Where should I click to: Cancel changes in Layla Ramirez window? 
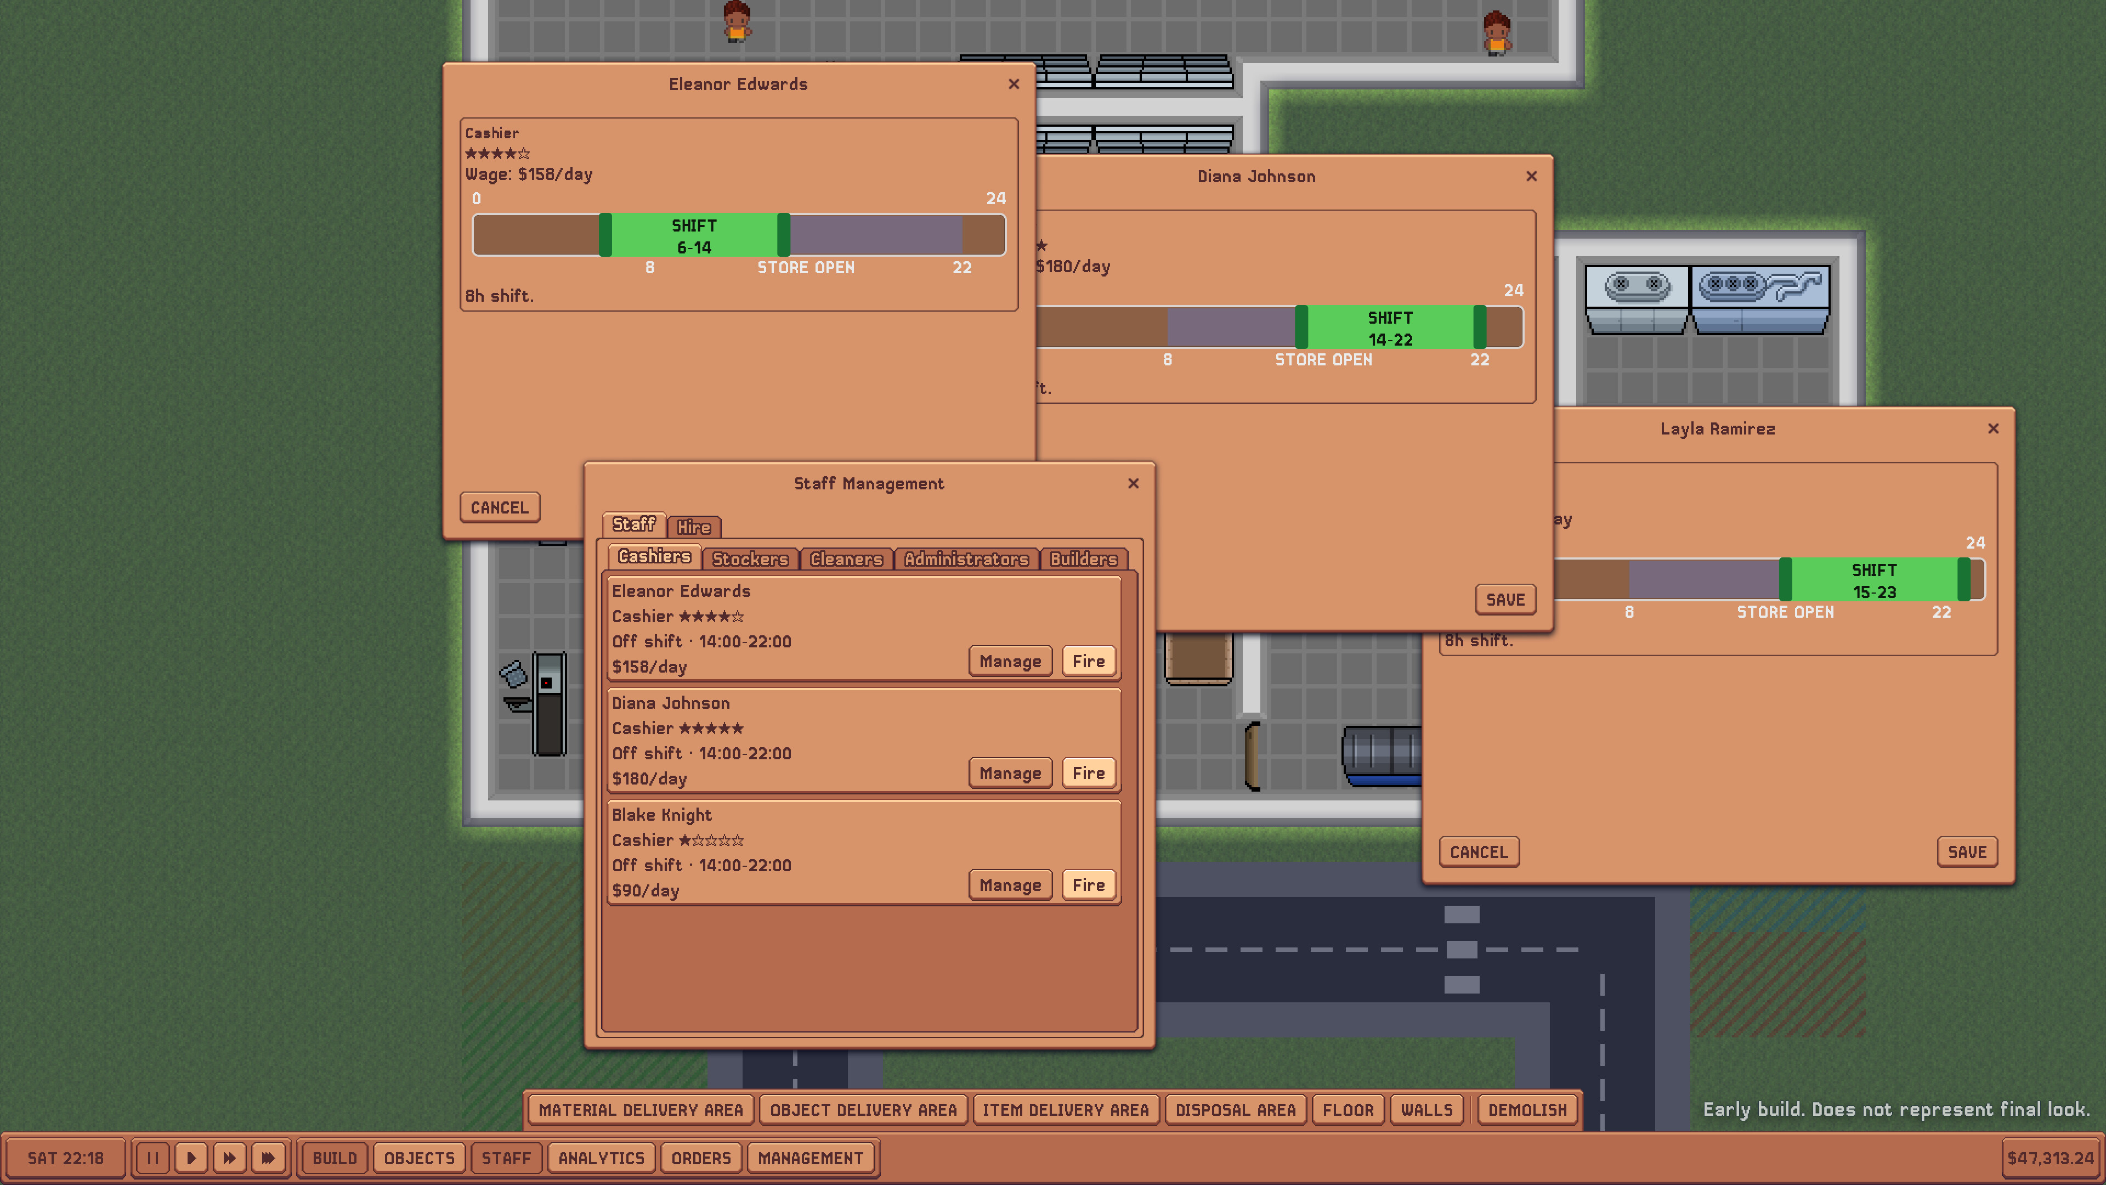(x=1478, y=852)
